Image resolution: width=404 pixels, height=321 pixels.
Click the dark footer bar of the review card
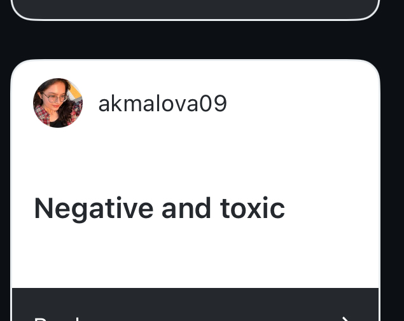pos(195,304)
